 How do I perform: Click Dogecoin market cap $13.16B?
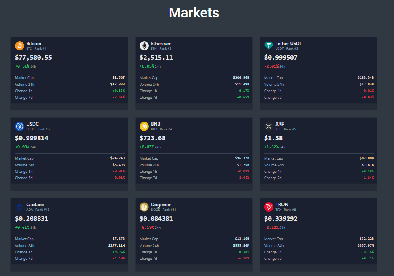coord(242,239)
